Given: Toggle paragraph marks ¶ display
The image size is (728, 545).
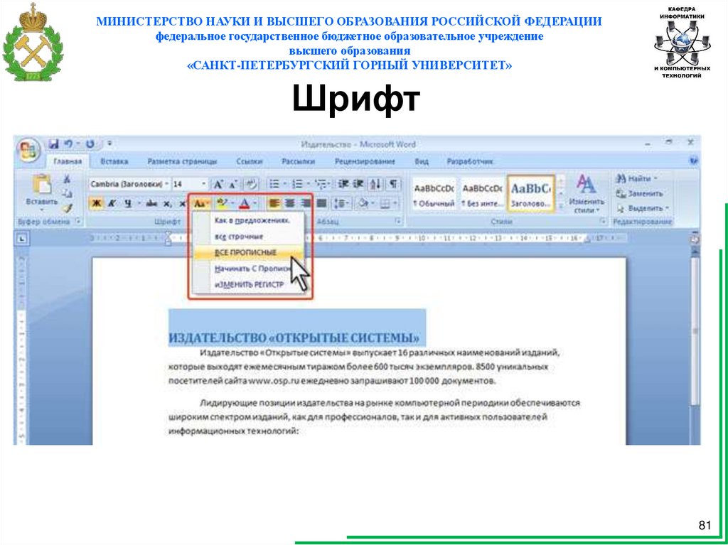Looking at the screenshot, I should pos(392,184).
